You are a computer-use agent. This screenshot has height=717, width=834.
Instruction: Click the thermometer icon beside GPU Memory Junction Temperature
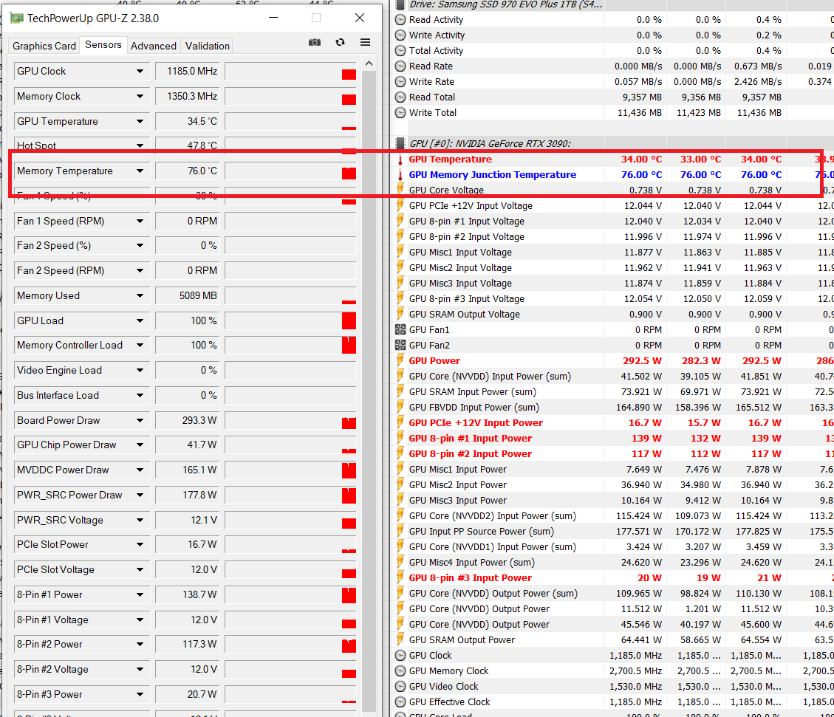[400, 175]
